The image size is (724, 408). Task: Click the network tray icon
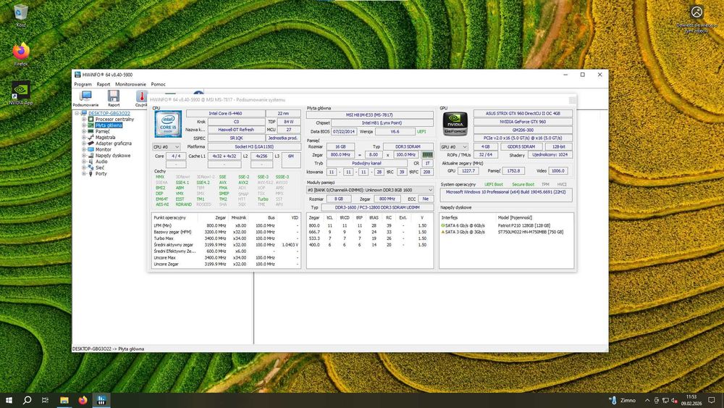tap(665, 400)
